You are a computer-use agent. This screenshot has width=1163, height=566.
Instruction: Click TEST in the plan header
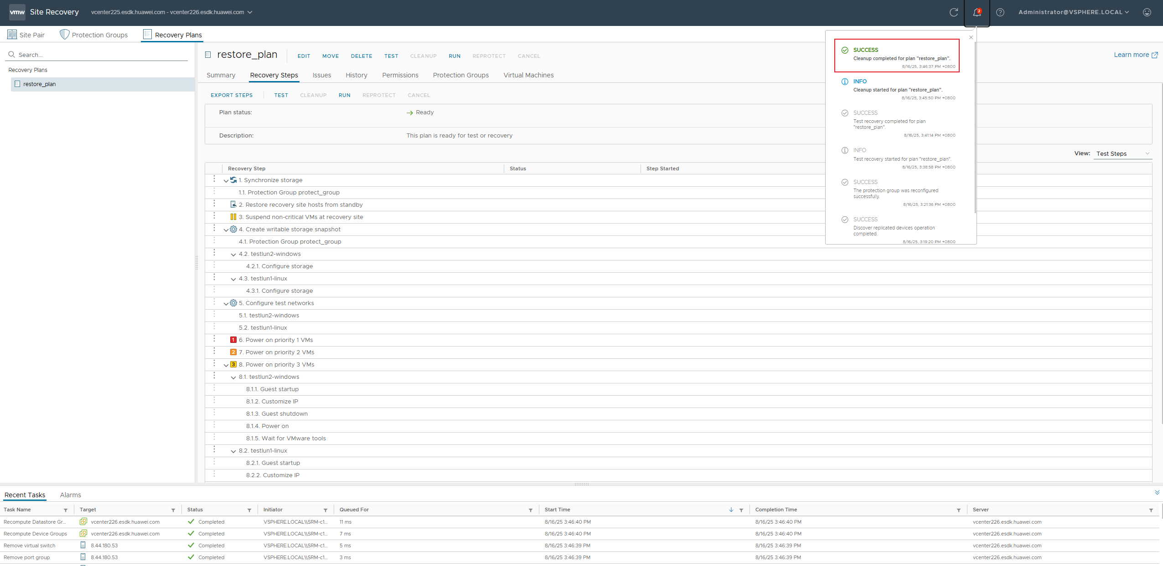click(391, 56)
